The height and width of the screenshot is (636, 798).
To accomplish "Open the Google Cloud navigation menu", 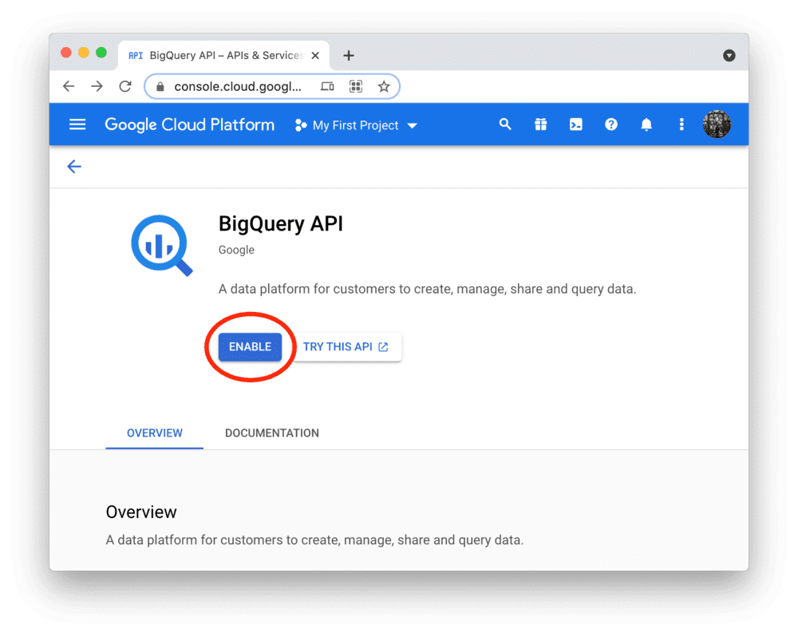I will 77,124.
